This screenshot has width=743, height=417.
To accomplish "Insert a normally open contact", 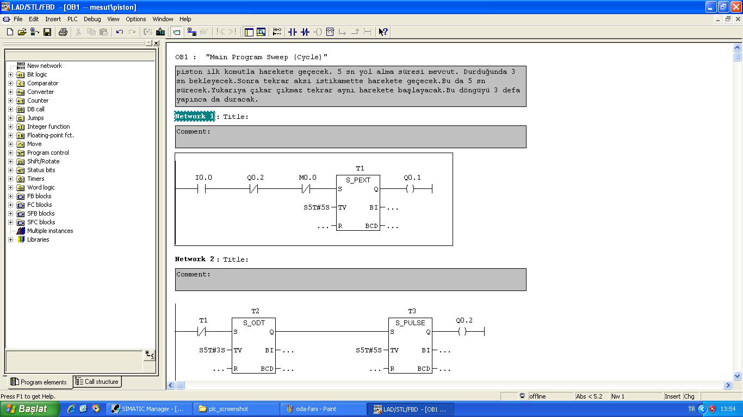I will pos(293,32).
